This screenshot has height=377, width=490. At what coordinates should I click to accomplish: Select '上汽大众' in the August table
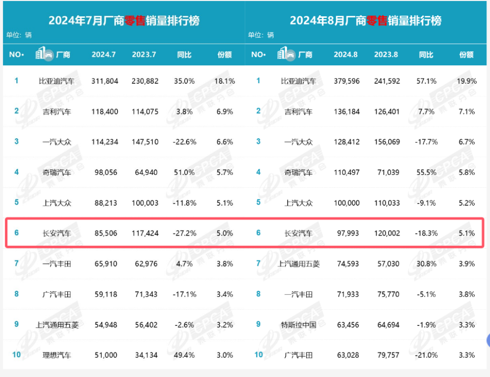pyautogui.click(x=299, y=203)
